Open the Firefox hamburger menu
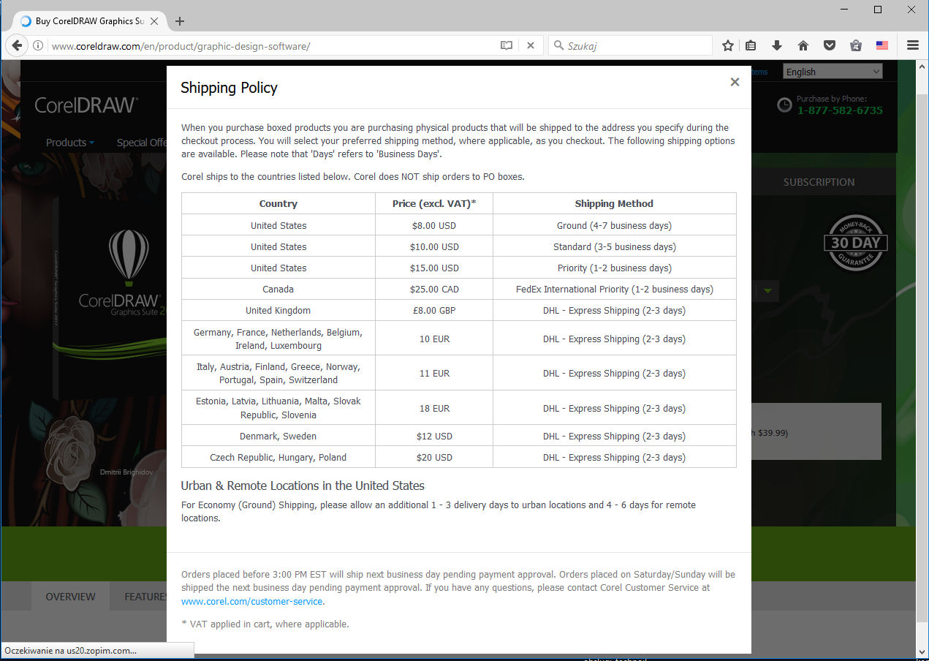Image resolution: width=929 pixels, height=661 pixels. pyautogui.click(x=913, y=45)
